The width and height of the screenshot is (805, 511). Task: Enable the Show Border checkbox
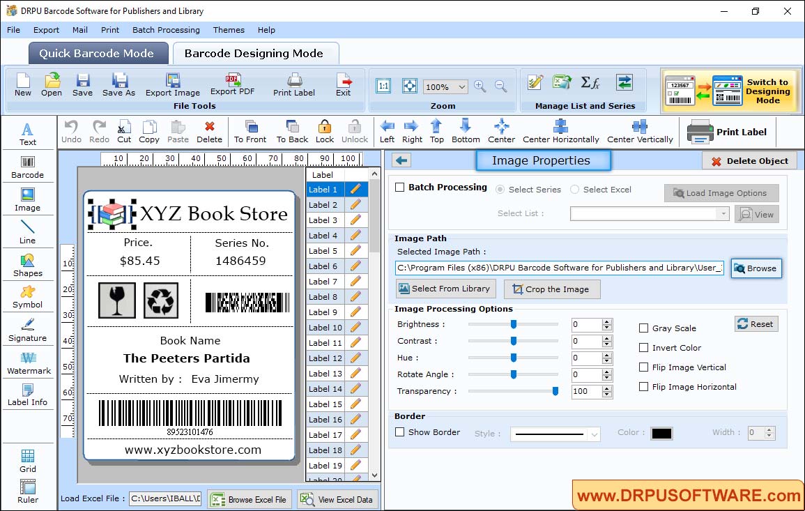[400, 432]
